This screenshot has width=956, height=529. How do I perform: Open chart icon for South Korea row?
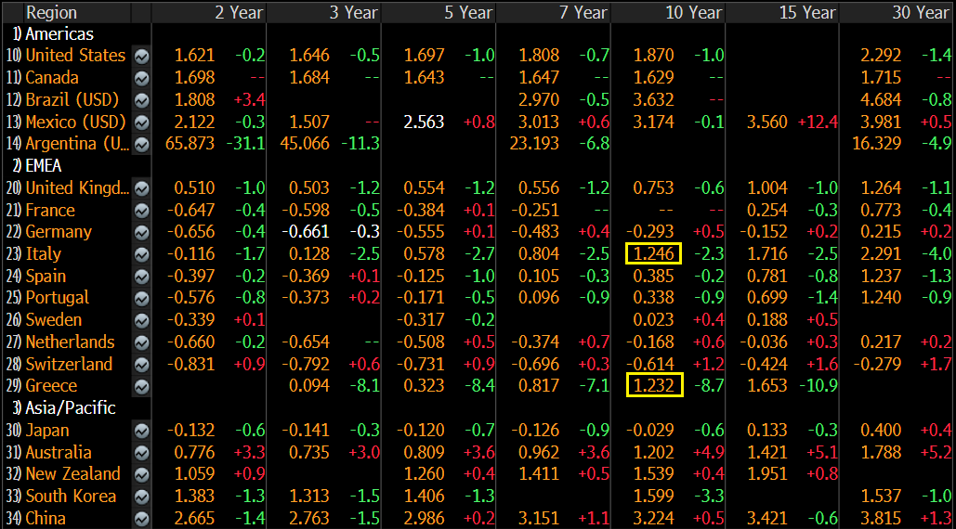click(x=141, y=497)
